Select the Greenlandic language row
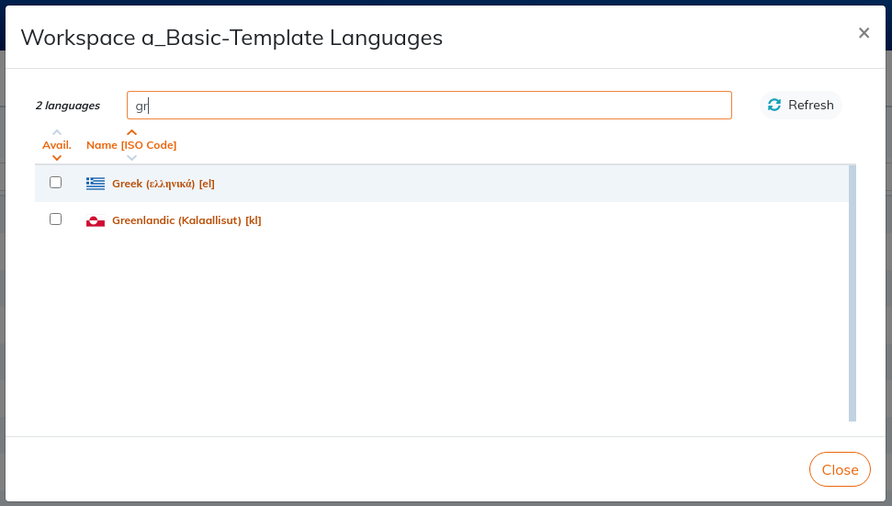 [442, 220]
